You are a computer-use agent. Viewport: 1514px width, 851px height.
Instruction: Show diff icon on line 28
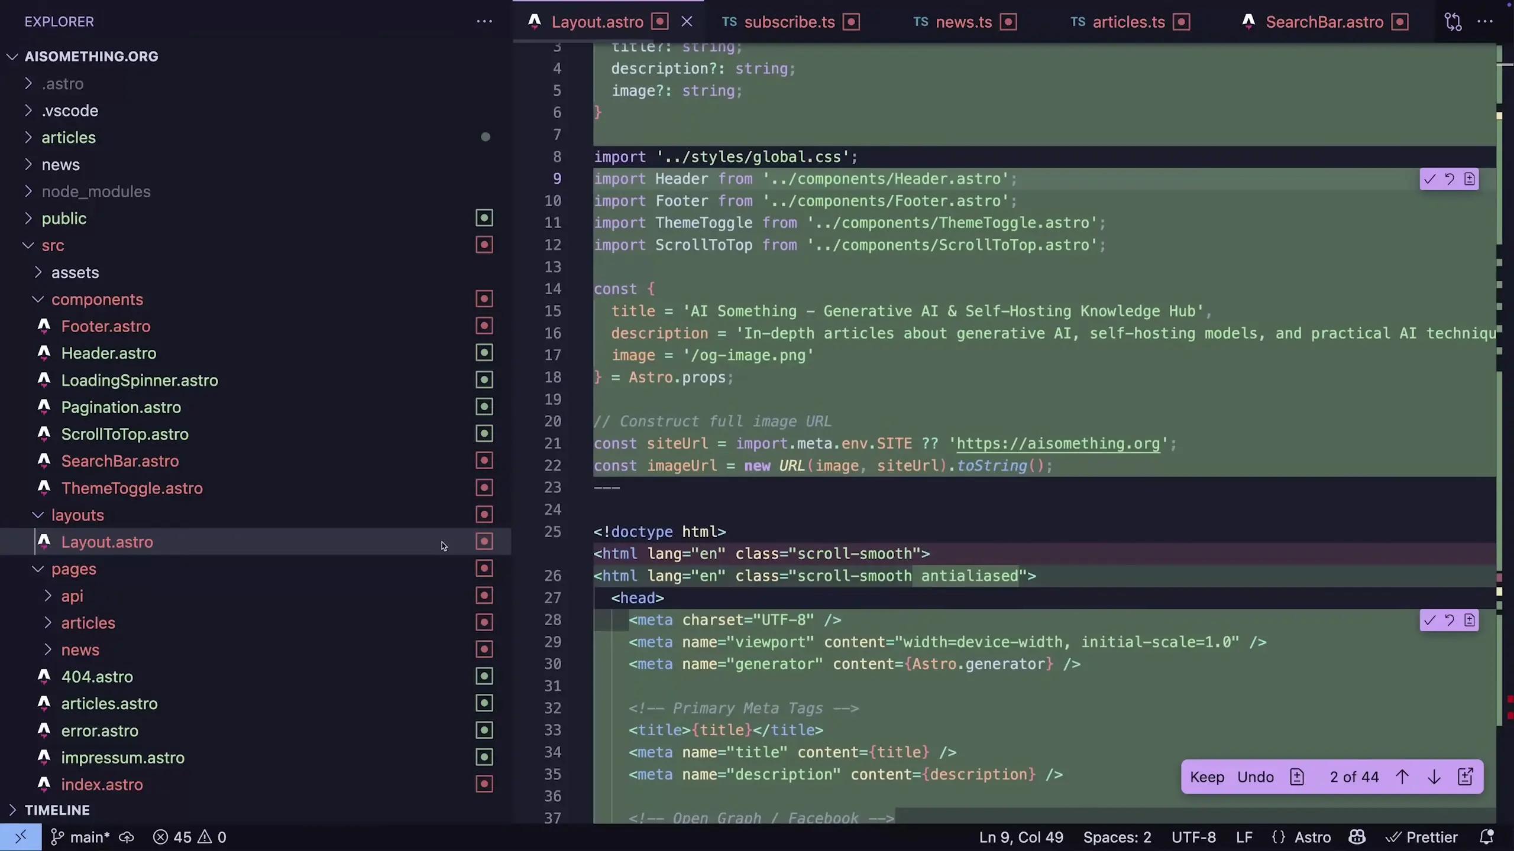tap(1470, 620)
